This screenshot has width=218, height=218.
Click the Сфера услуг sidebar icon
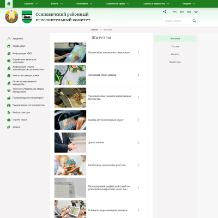click(9, 46)
